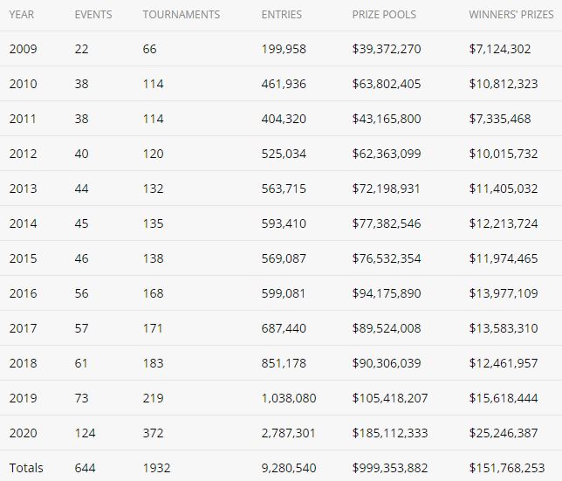562x481 pixels.
Task: Click the WINNERS' PRIZES column header
Action: point(511,15)
